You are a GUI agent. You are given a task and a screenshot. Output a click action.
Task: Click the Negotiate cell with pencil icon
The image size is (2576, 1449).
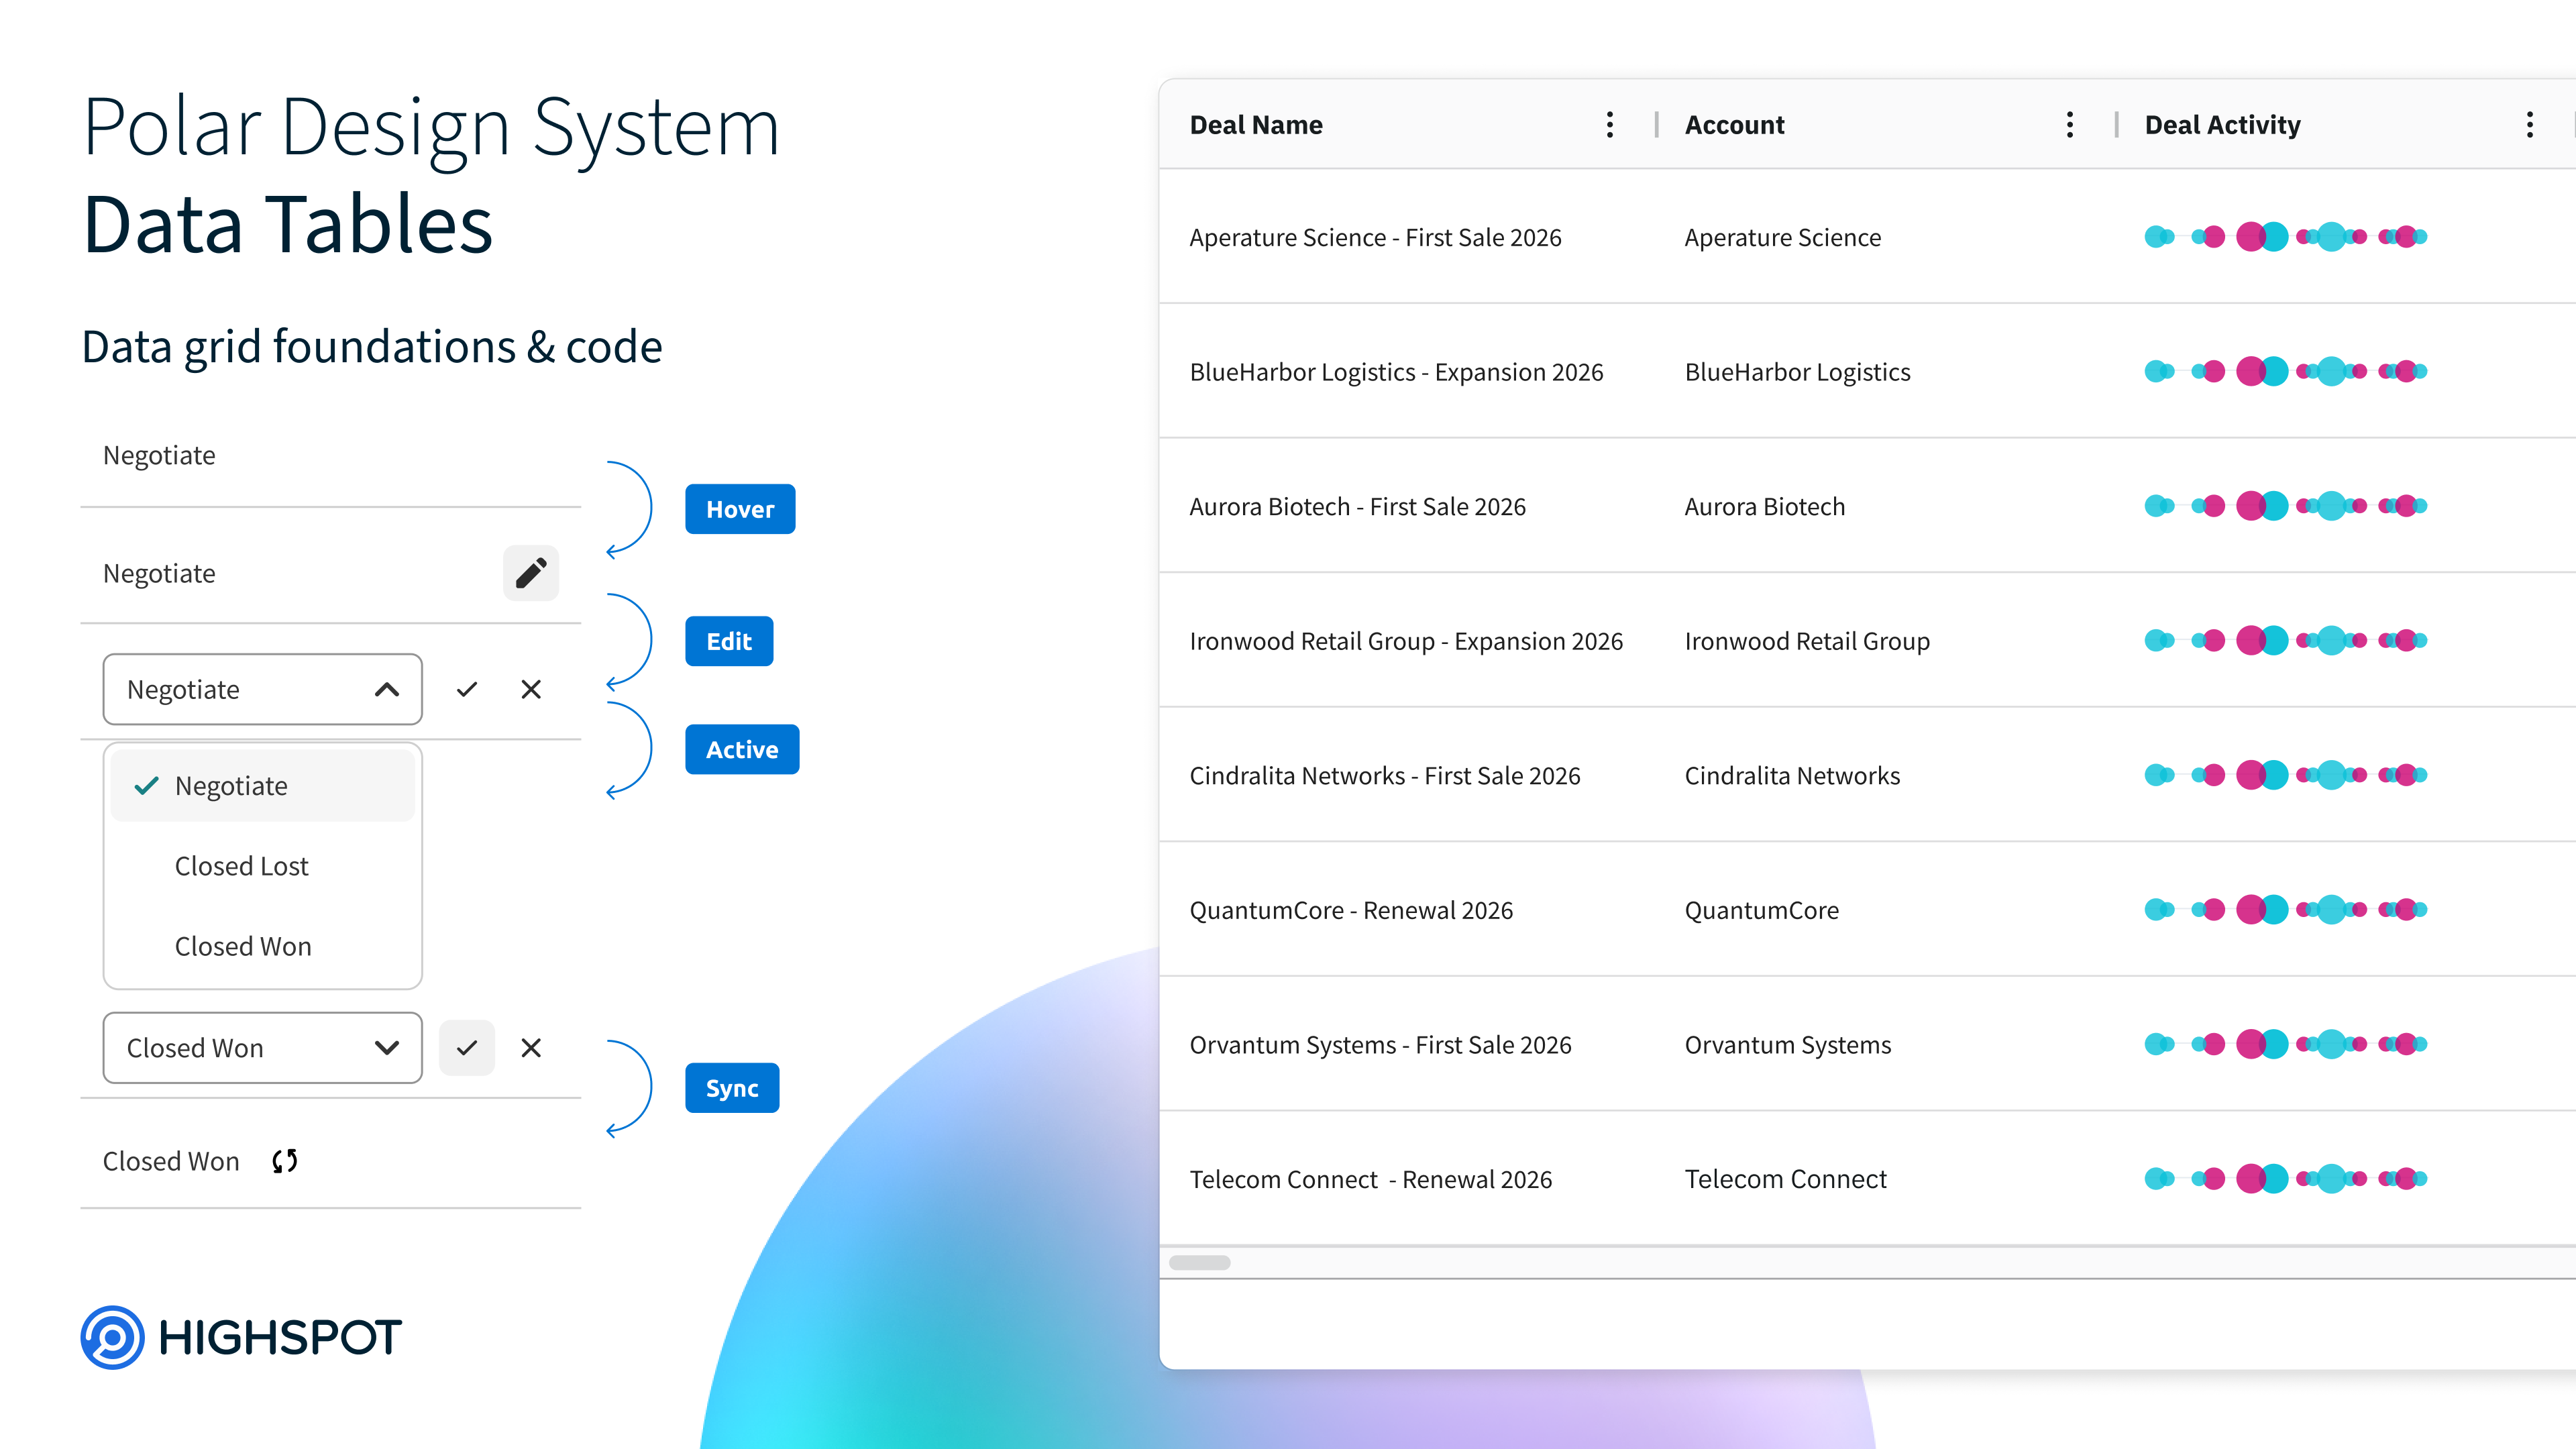point(331,573)
